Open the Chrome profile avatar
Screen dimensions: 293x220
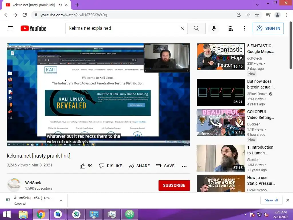[278, 15]
